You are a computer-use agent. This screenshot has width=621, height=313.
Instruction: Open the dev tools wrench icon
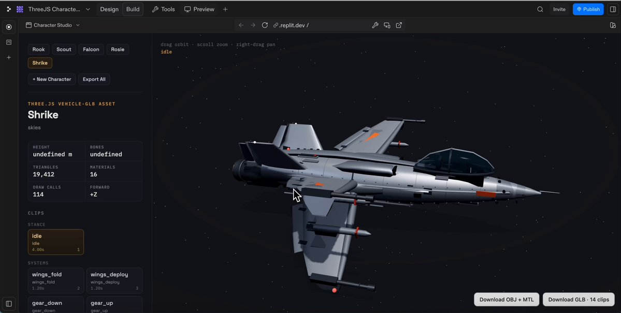(x=375, y=25)
